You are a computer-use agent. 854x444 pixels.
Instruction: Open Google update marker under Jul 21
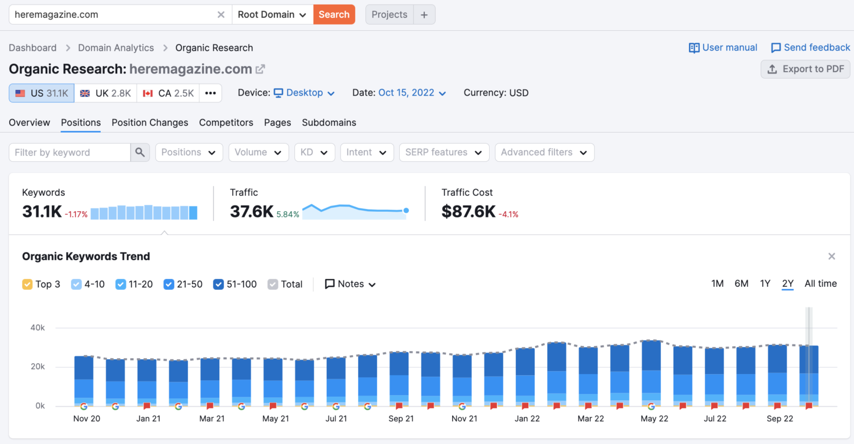pyautogui.click(x=336, y=406)
